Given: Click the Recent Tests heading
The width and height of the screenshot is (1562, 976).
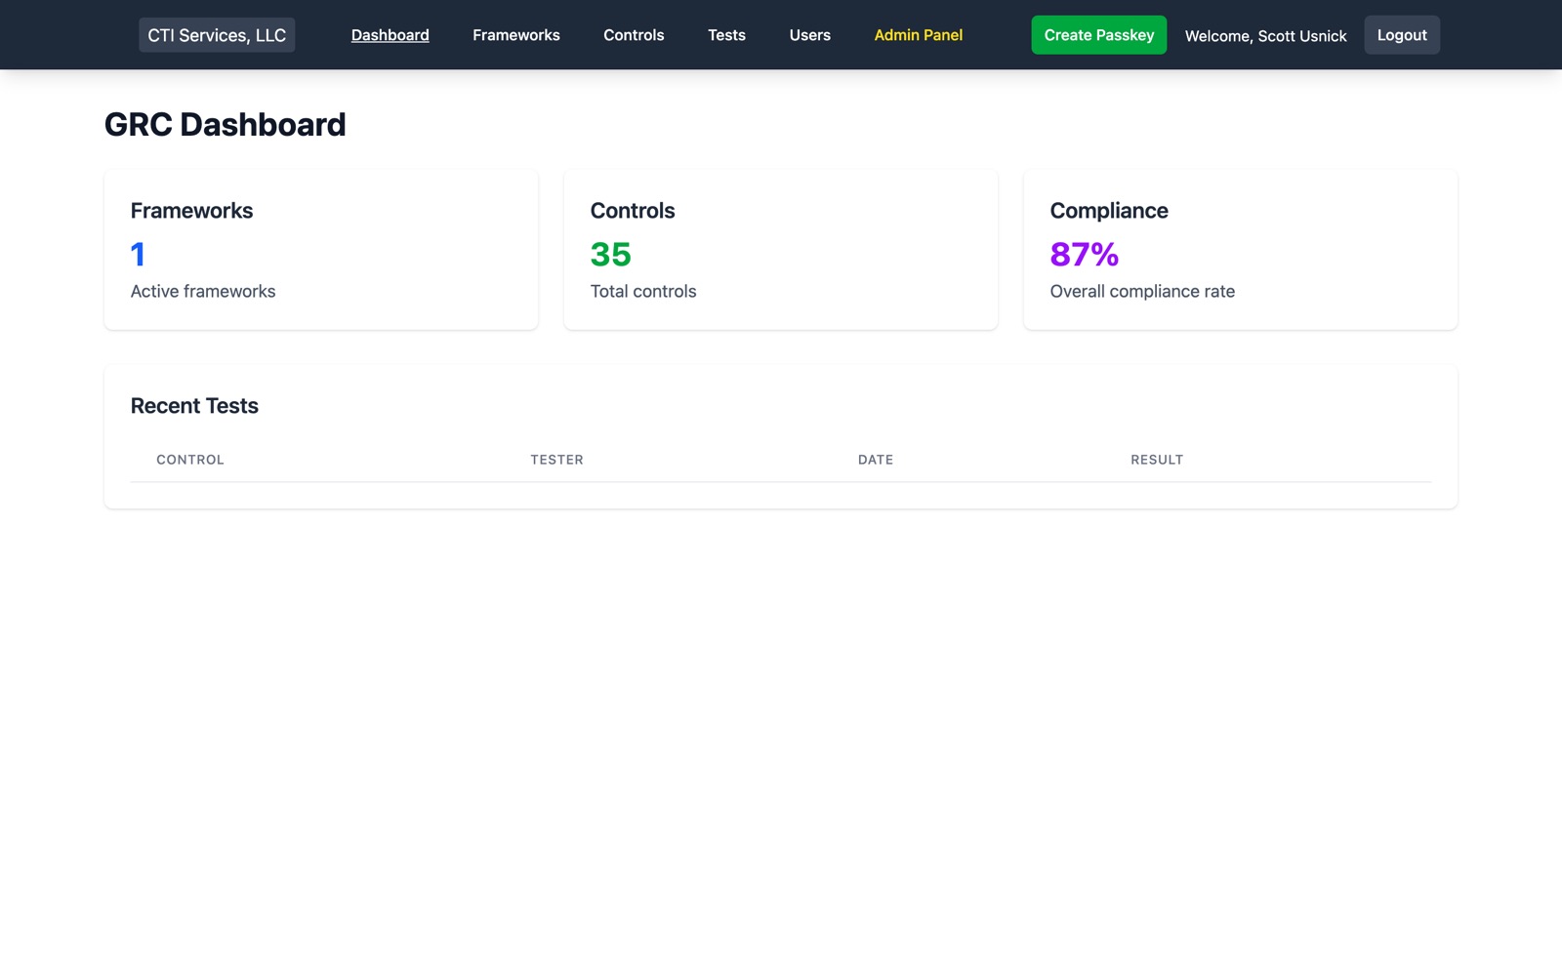Looking at the screenshot, I should point(194,406).
